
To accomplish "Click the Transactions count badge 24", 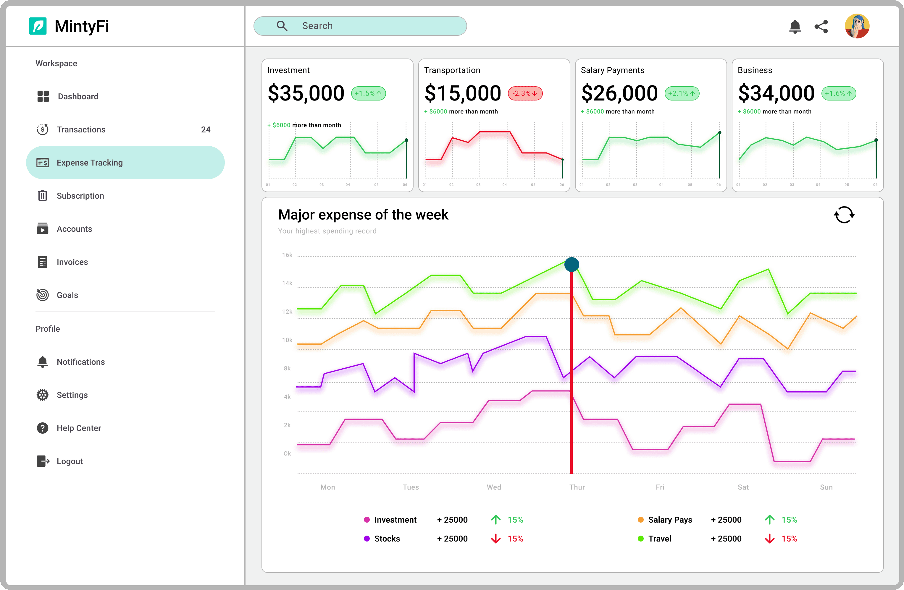I will click(206, 129).
